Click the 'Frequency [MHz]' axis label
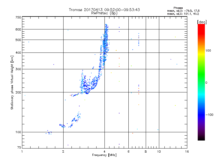This screenshot has width=220, height=165. tap(104, 155)
